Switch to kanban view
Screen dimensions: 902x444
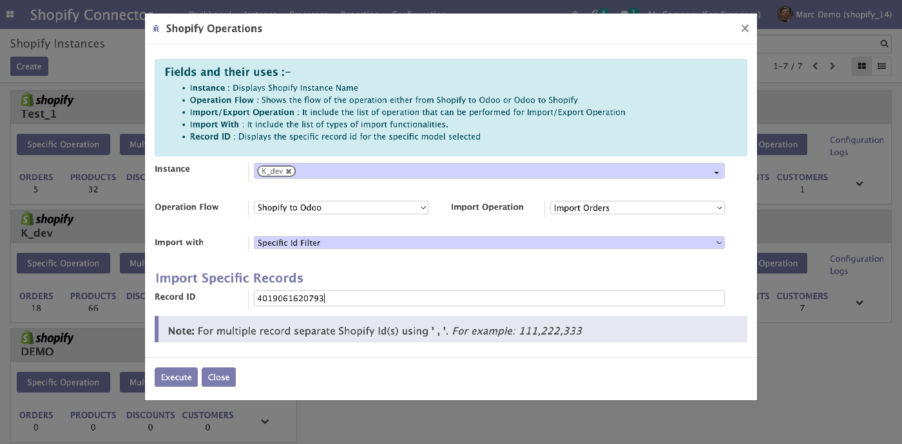862,66
